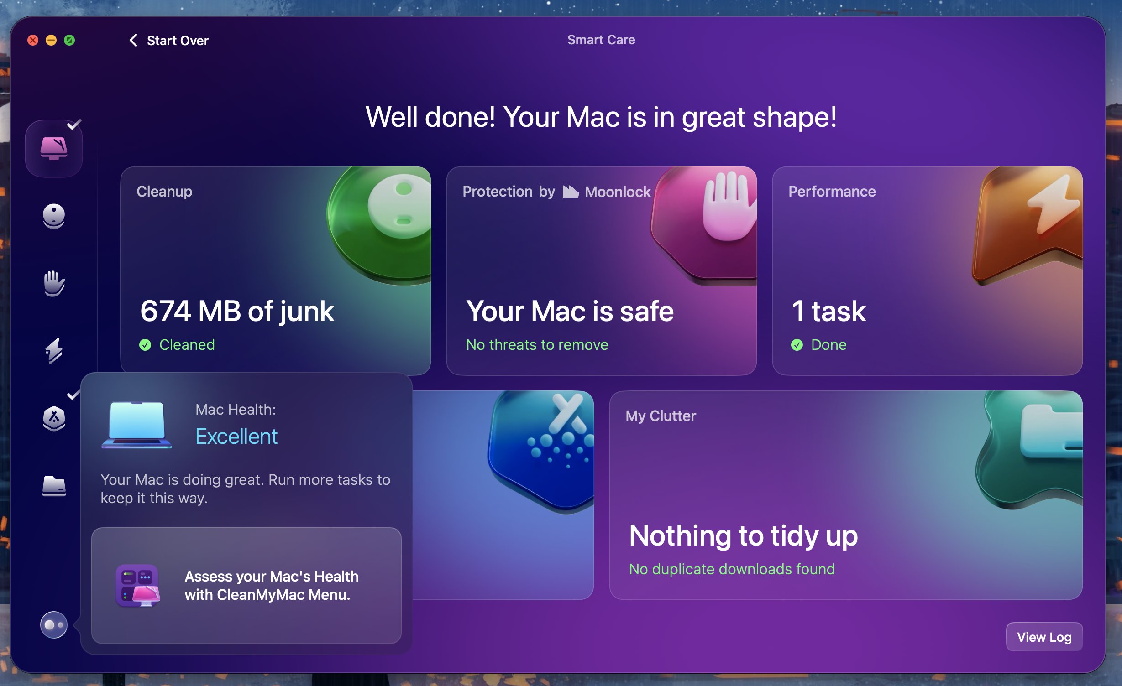This screenshot has width=1122, height=686.
Task: Open the Smart Care sidebar icon
Action: (x=54, y=148)
